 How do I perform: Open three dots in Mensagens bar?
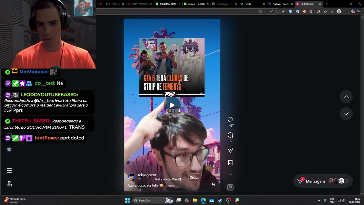(x=346, y=181)
